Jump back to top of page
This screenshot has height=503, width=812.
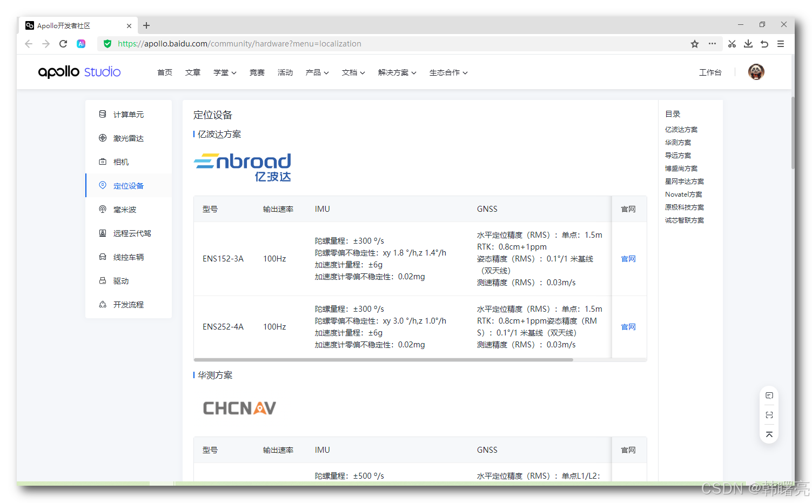(x=769, y=434)
